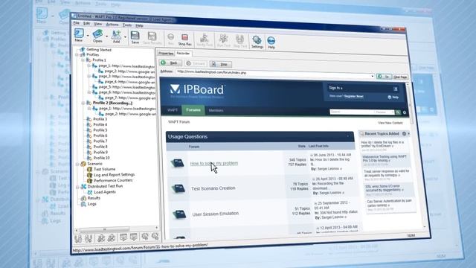Click the icon beside User Session Emulation

179,214
